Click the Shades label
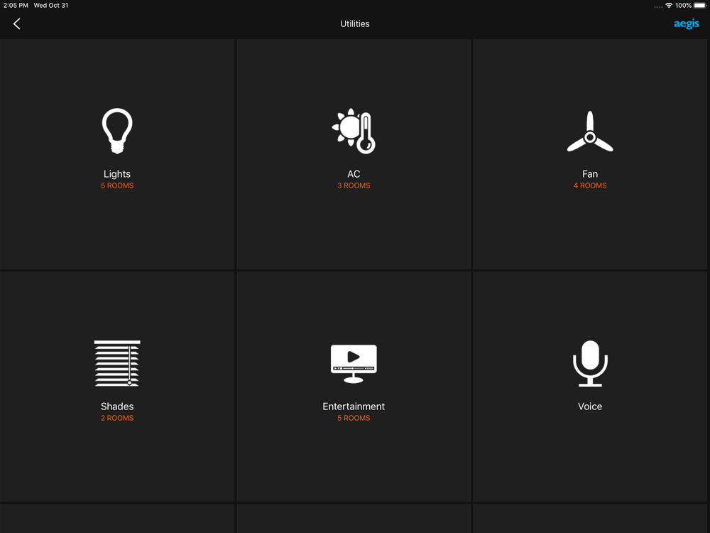The height and width of the screenshot is (533, 710). tap(117, 407)
